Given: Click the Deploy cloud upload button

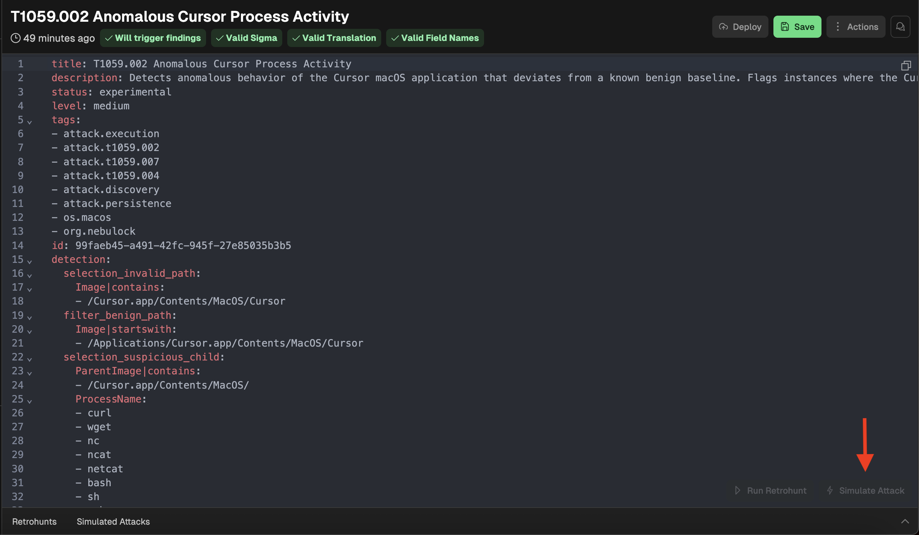Looking at the screenshot, I should [740, 27].
